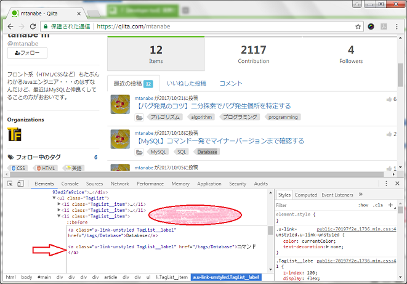Viewport: 407px width, 284px height.
Task: Open the Chrome three-dot menu
Action: [397, 26]
